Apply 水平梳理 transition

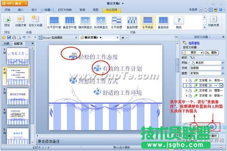tap(117, 23)
